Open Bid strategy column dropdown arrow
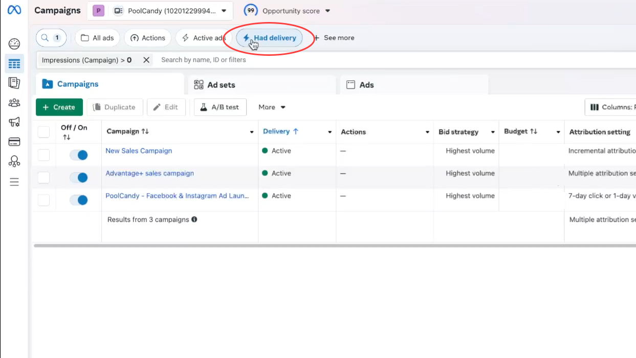Image resolution: width=636 pixels, height=358 pixels. 493,132
